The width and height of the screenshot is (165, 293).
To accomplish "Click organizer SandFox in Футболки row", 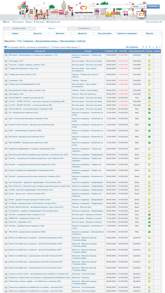I will coord(137,278).
